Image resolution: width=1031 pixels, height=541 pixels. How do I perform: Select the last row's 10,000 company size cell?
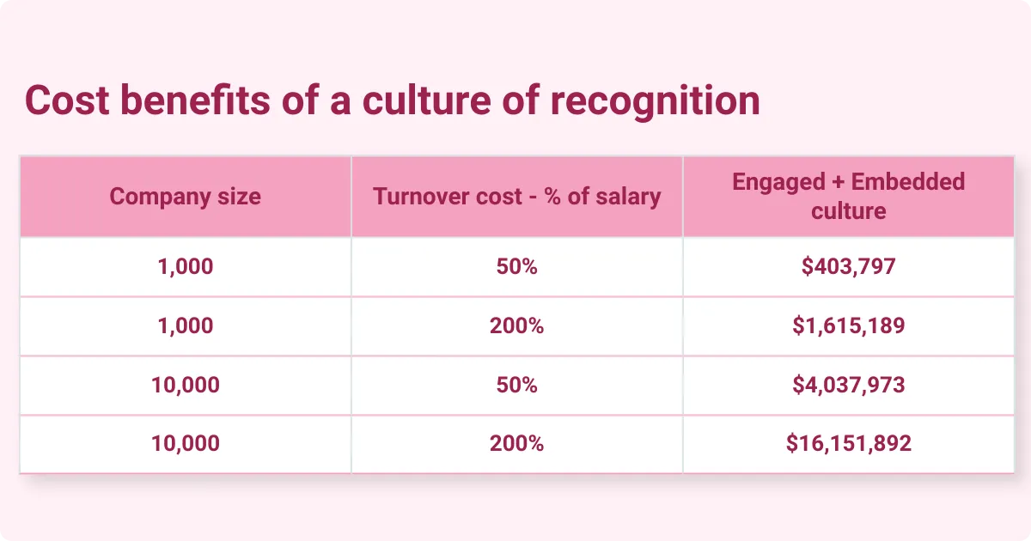point(185,444)
